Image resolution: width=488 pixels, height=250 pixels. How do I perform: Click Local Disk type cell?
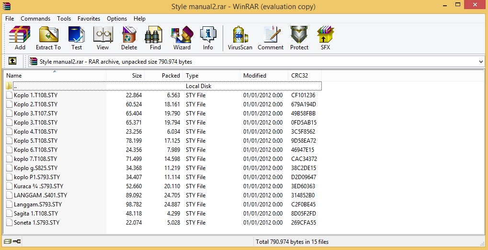[x=199, y=86]
